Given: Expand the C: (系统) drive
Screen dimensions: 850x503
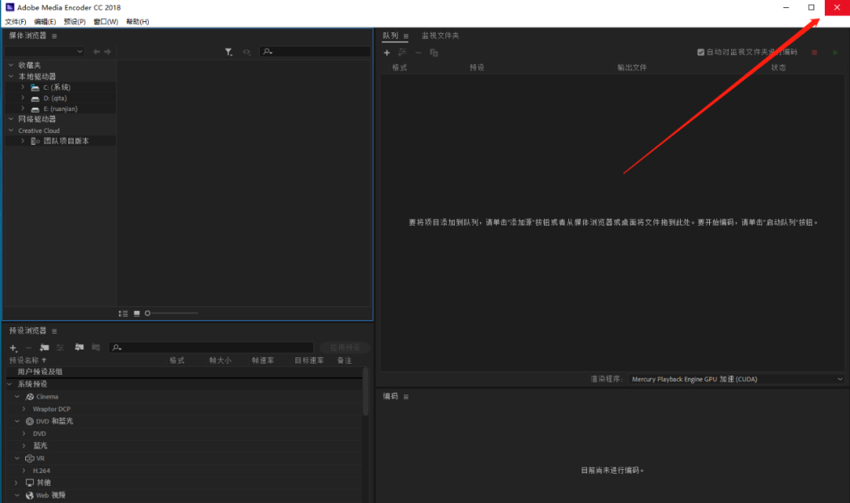Looking at the screenshot, I should pos(23,87).
